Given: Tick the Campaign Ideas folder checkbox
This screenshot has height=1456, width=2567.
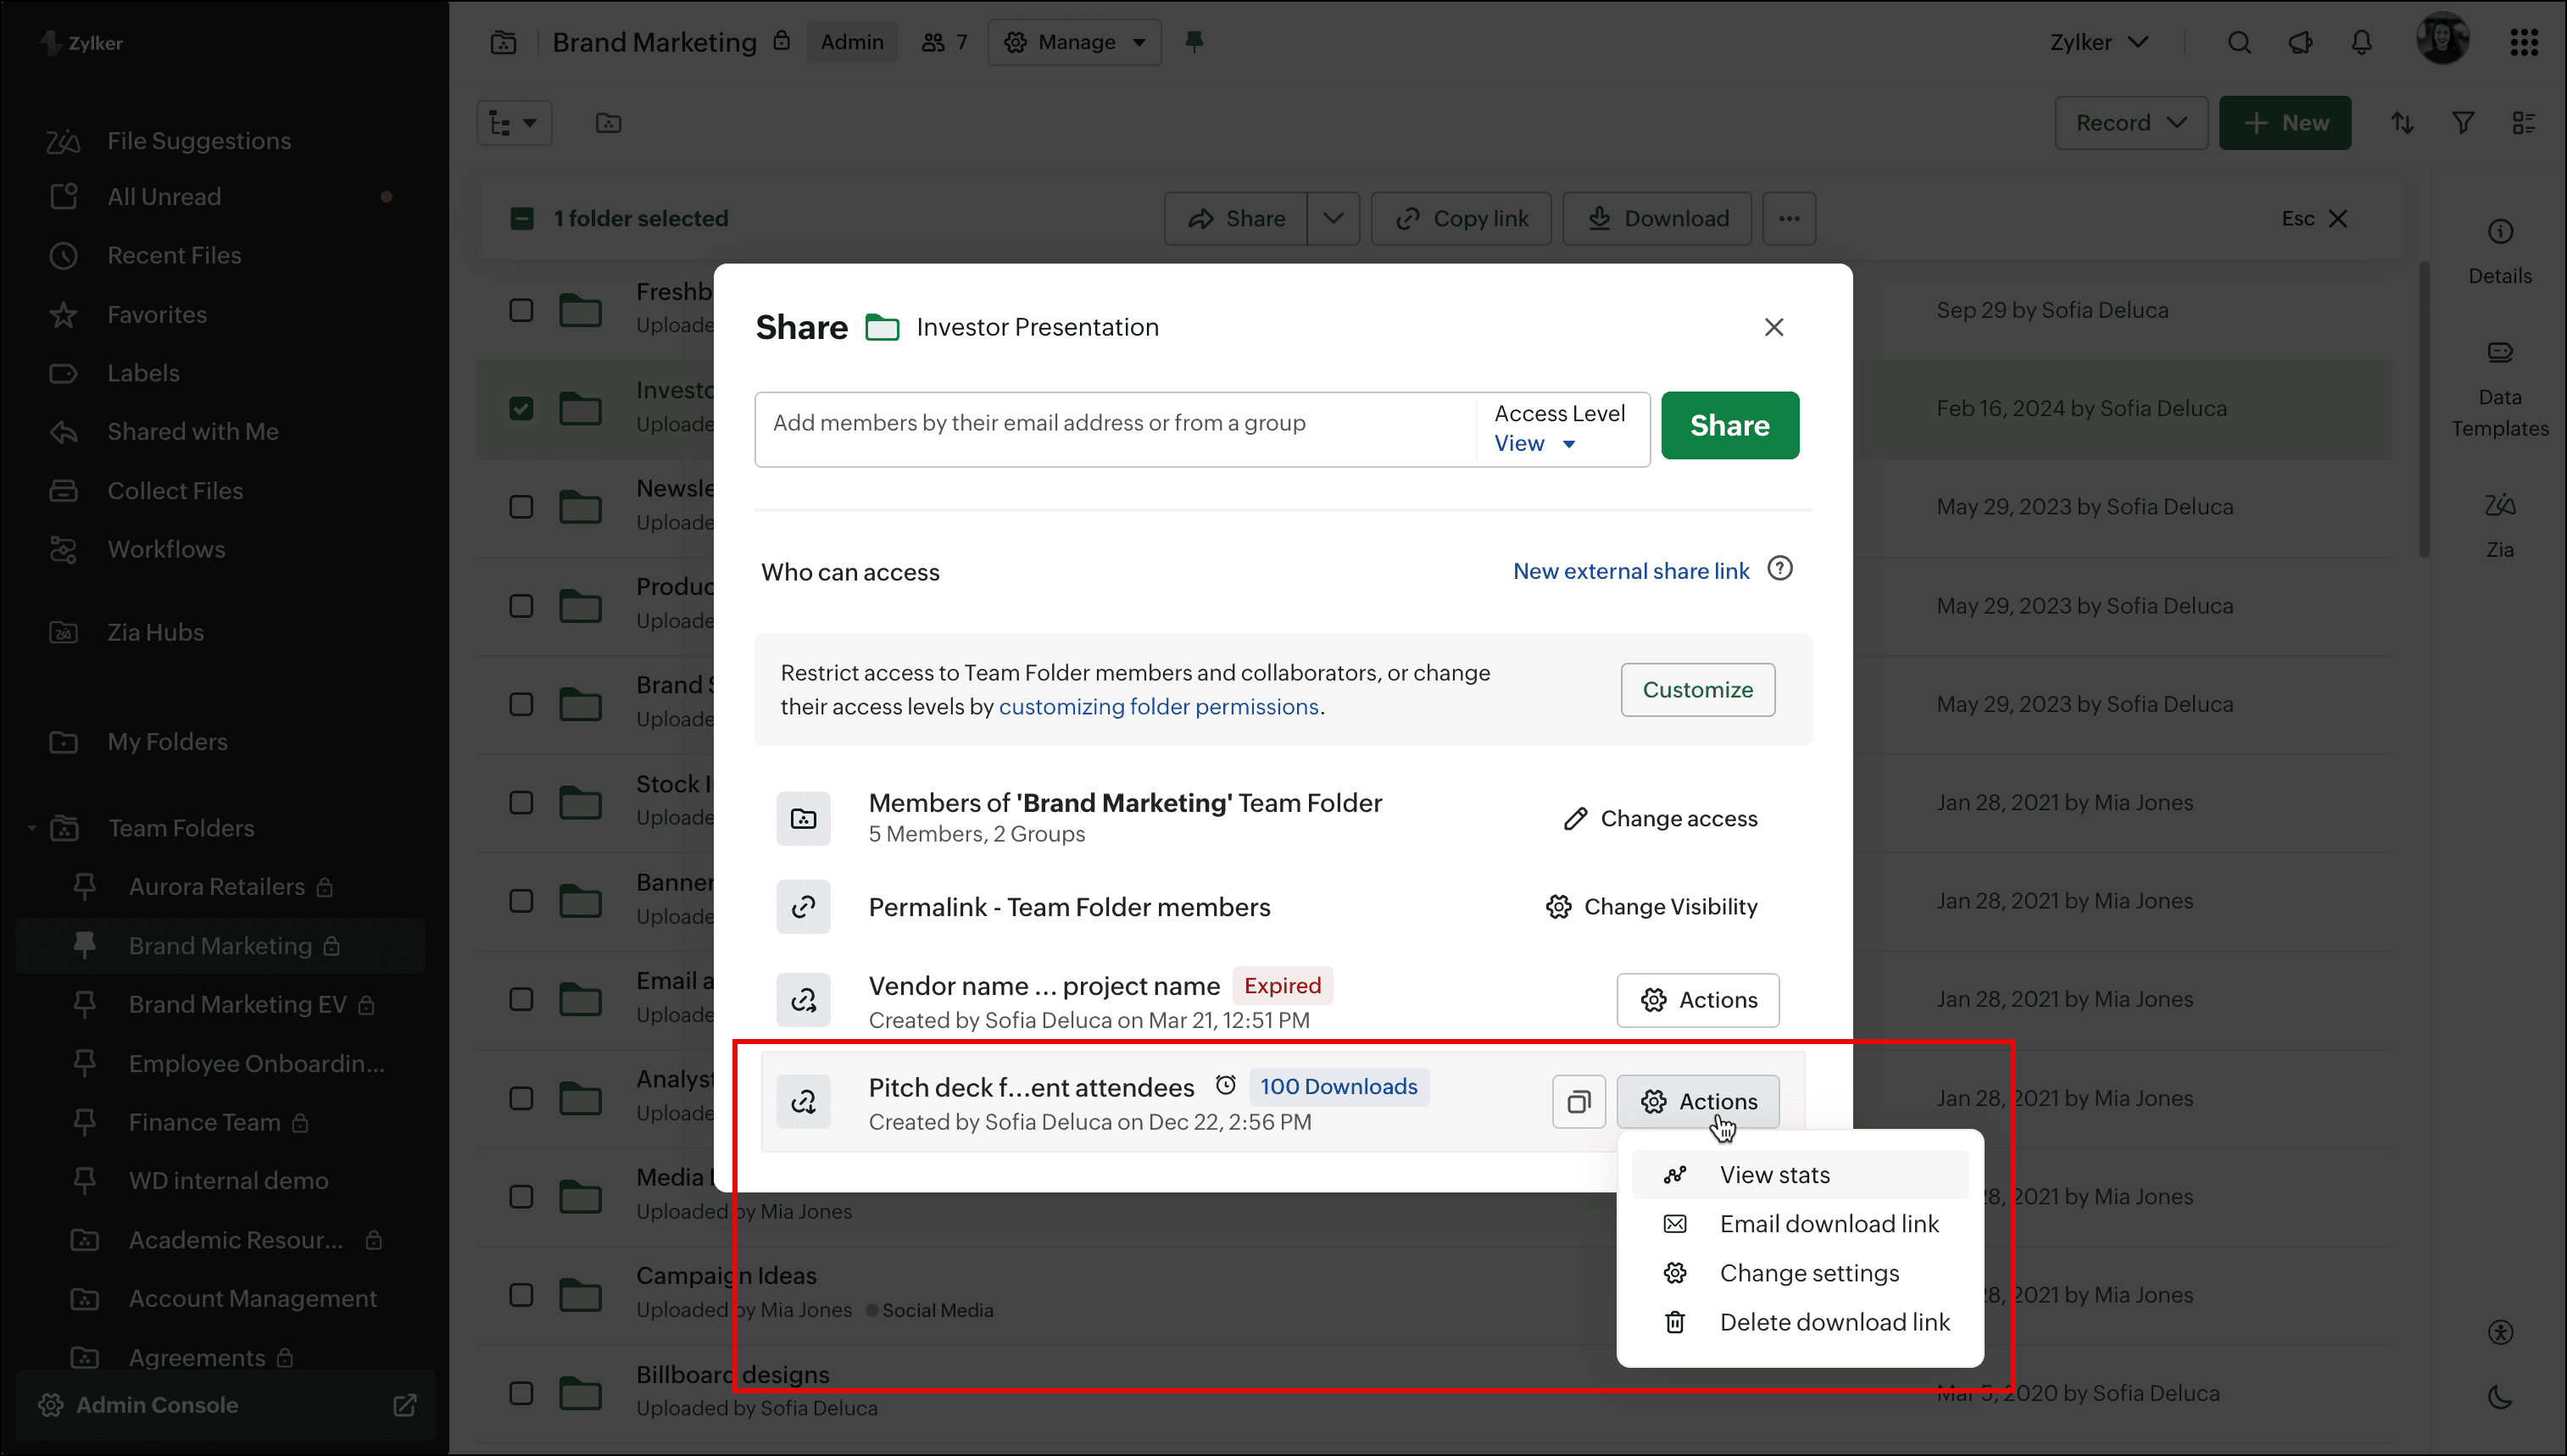Looking at the screenshot, I should coord(521,1295).
